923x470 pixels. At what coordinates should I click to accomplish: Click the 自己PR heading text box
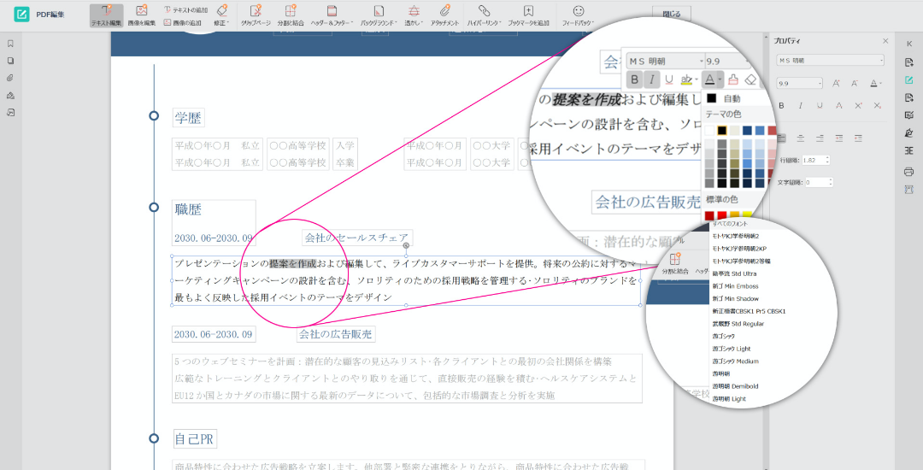tap(194, 439)
